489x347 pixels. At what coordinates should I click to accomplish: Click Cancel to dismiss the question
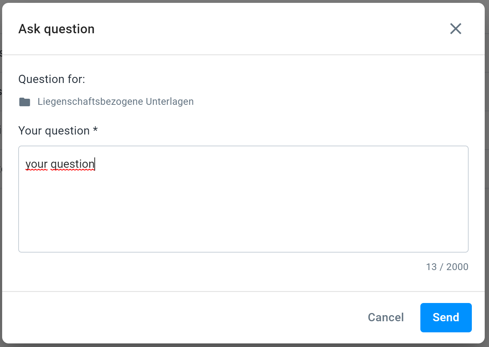[x=385, y=317]
